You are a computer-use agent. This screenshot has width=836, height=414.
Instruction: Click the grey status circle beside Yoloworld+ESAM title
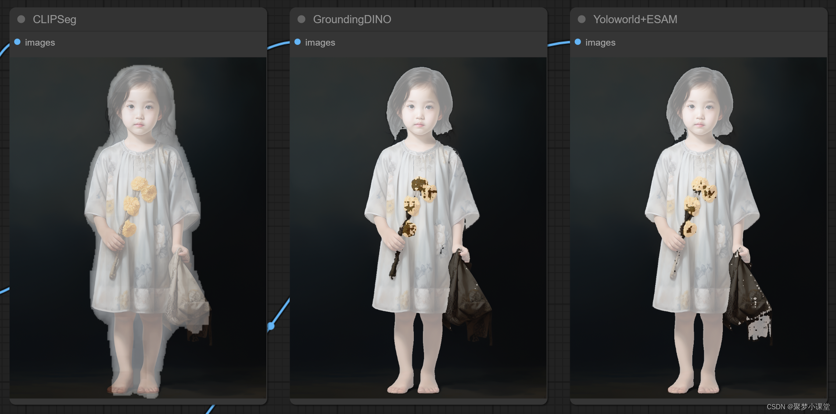coord(581,19)
